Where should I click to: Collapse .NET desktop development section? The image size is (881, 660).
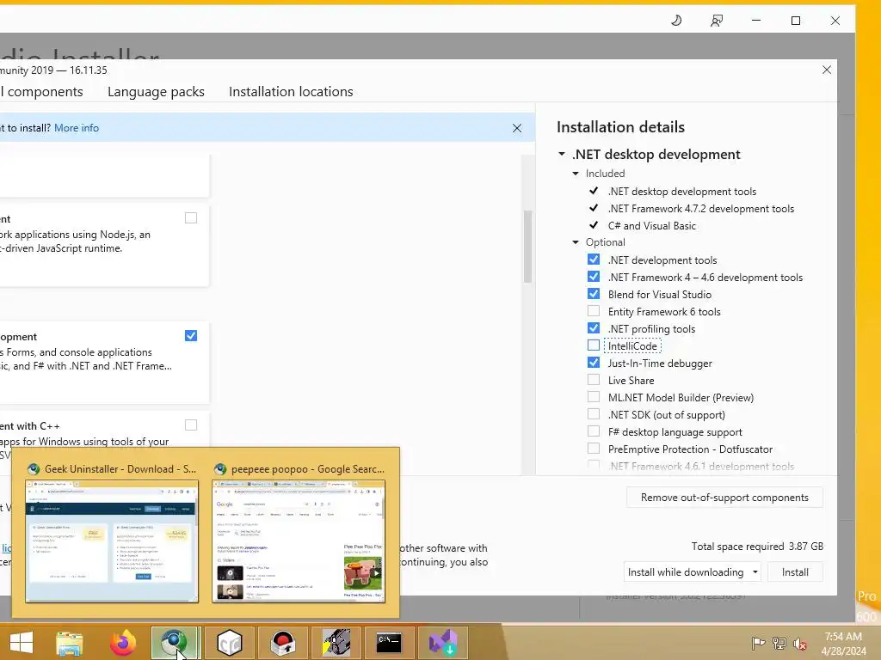click(x=561, y=154)
